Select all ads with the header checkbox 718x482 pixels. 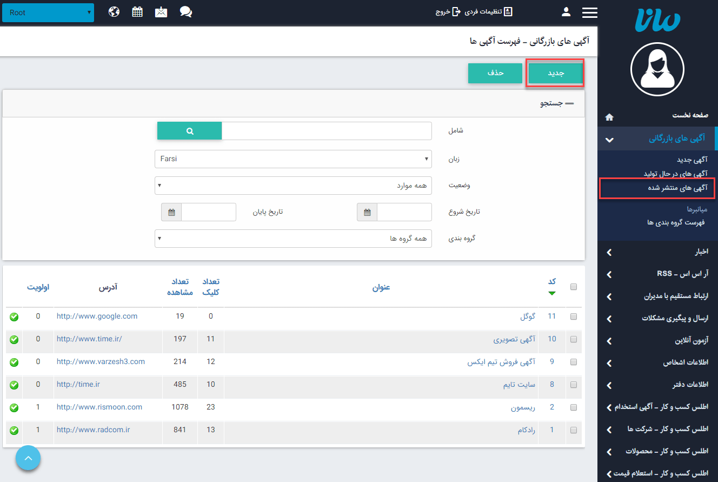tap(574, 287)
